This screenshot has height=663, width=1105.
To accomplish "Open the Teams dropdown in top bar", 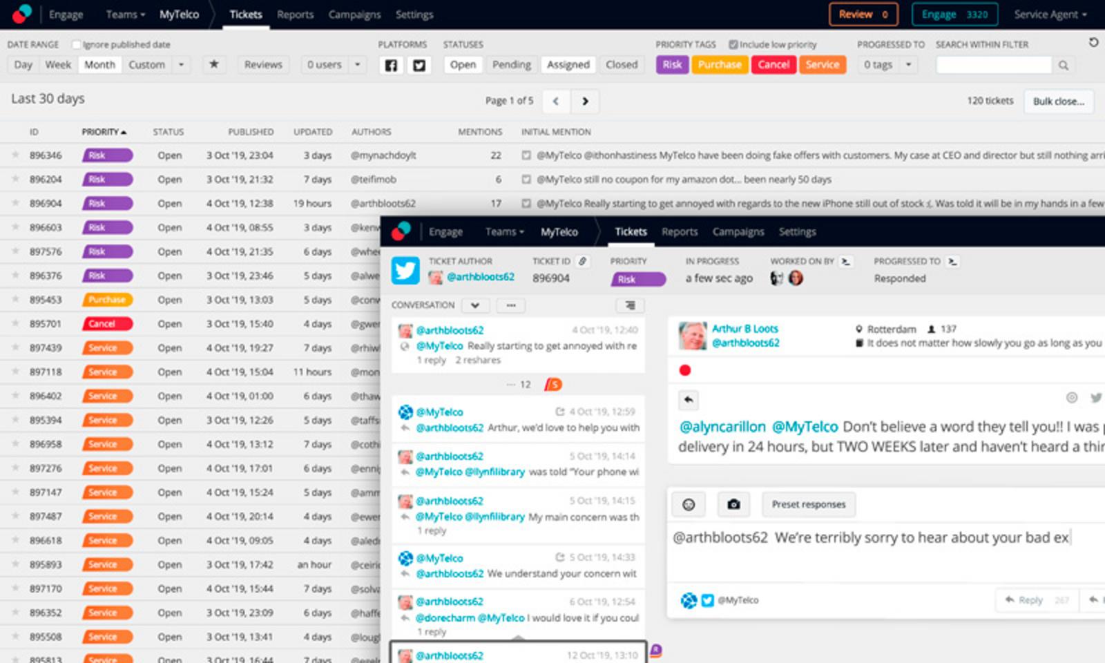I will pos(125,15).
